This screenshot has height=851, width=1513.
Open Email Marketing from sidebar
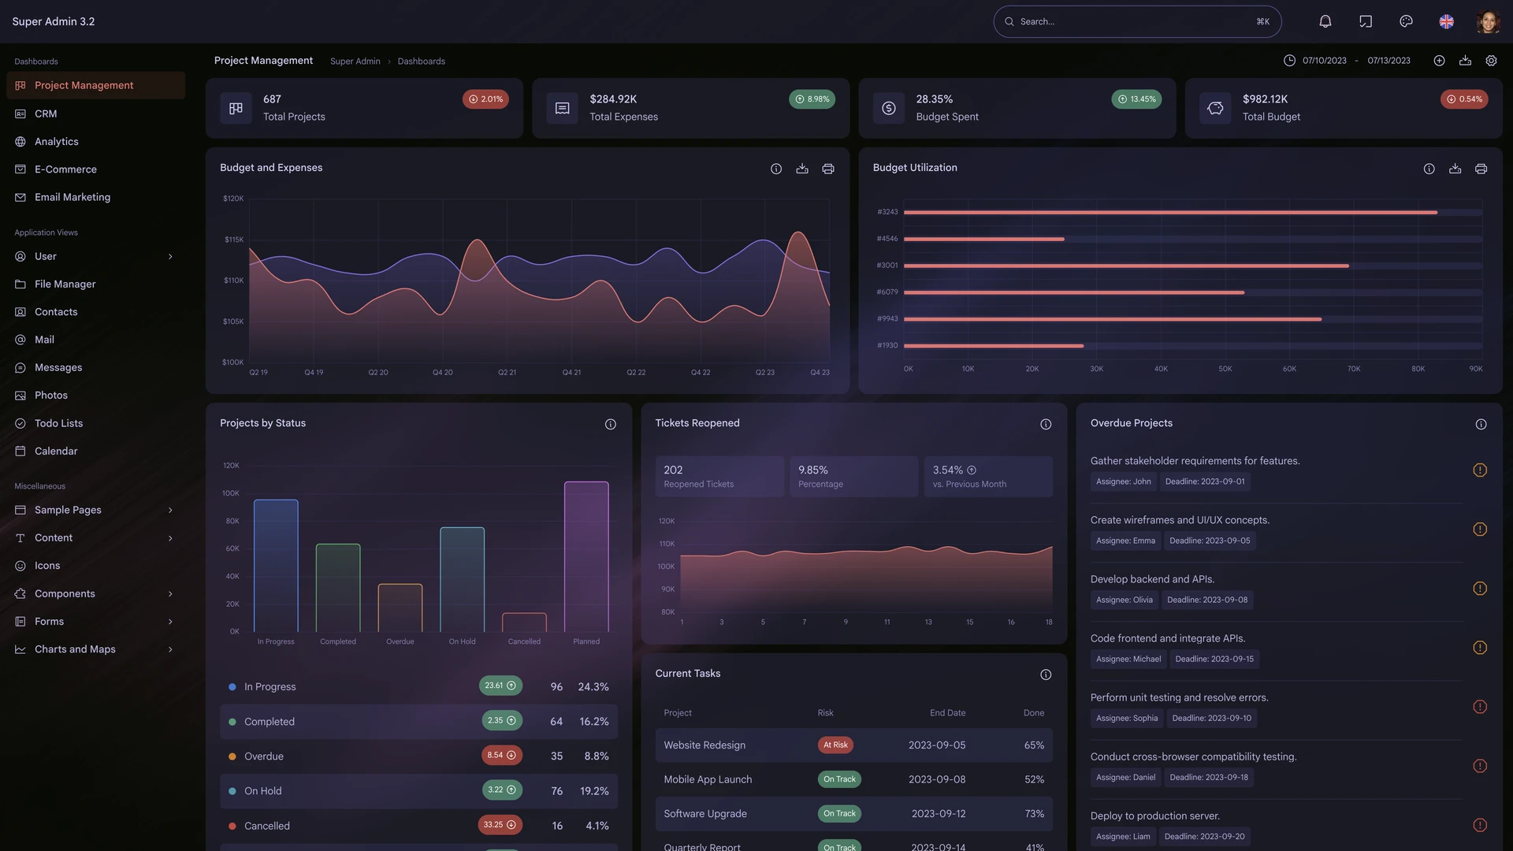95,197
